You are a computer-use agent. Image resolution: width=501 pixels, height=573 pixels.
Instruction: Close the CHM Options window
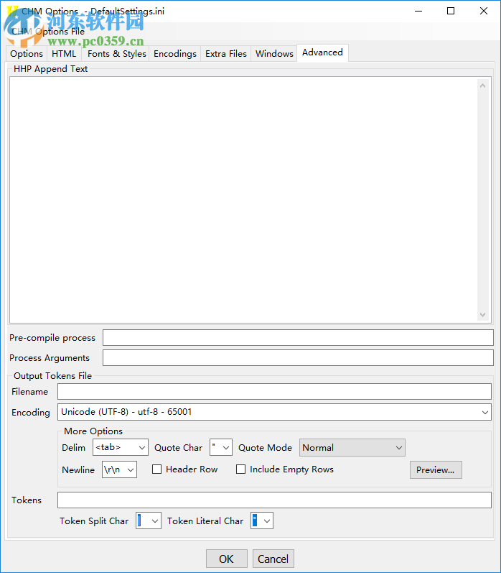pyautogui.click(x=484, y=11)
